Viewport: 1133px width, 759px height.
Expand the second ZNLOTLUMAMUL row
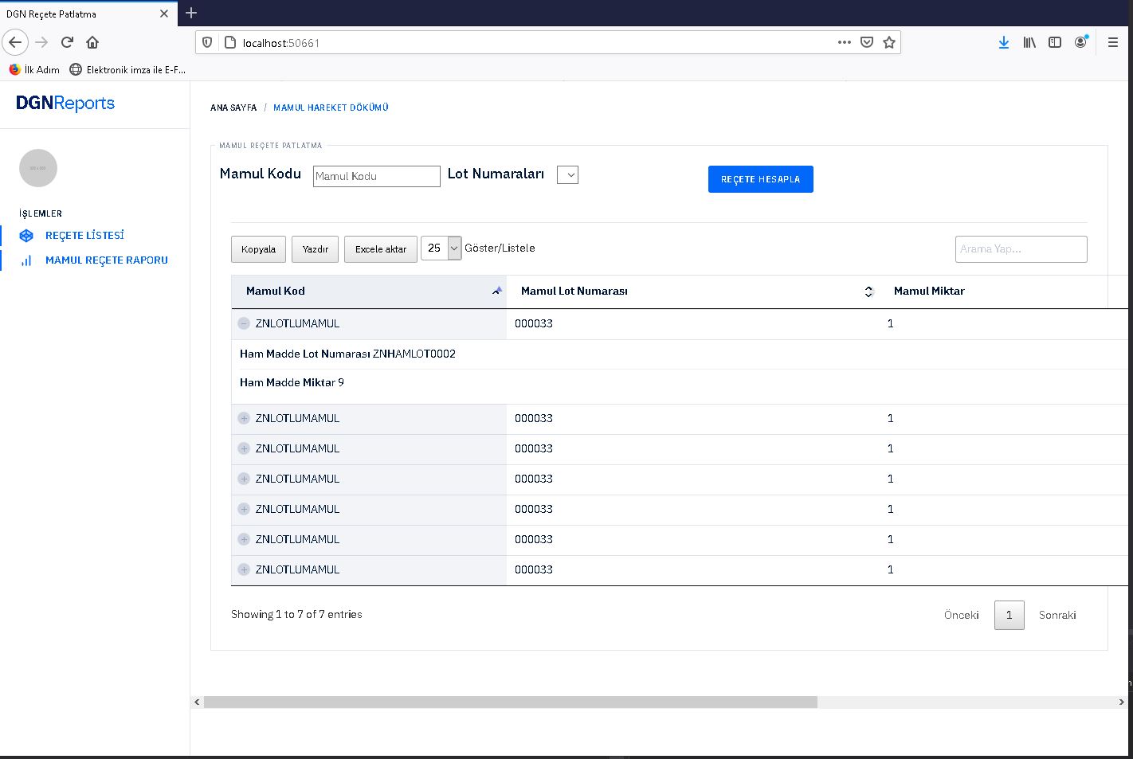tap(244, 418)
